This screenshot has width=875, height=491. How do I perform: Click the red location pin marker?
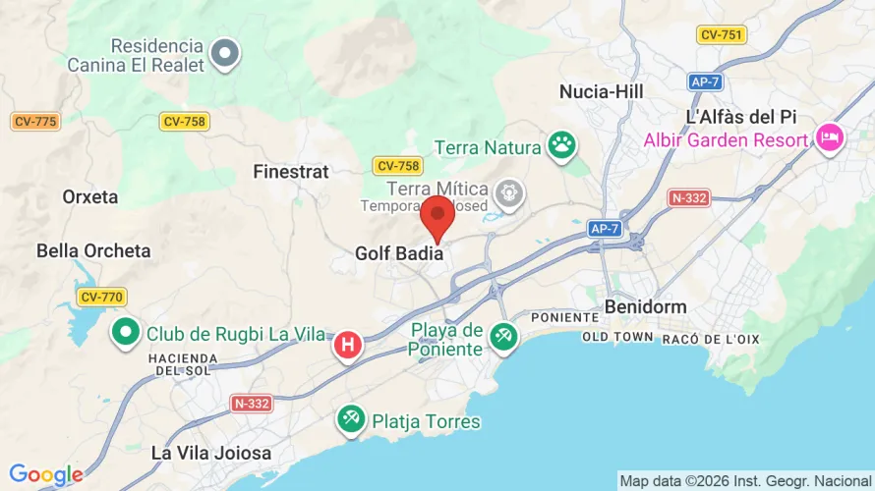coord(437,219)
